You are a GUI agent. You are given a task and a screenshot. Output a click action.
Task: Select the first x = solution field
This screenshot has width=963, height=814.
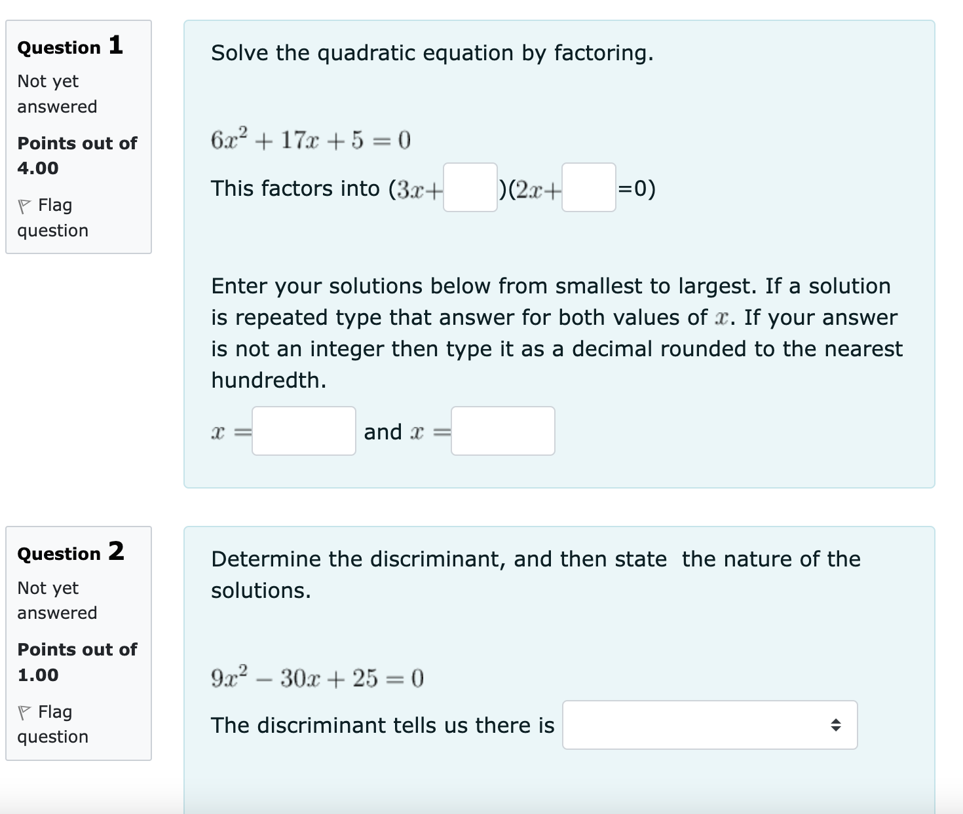[x=303, y=431]
